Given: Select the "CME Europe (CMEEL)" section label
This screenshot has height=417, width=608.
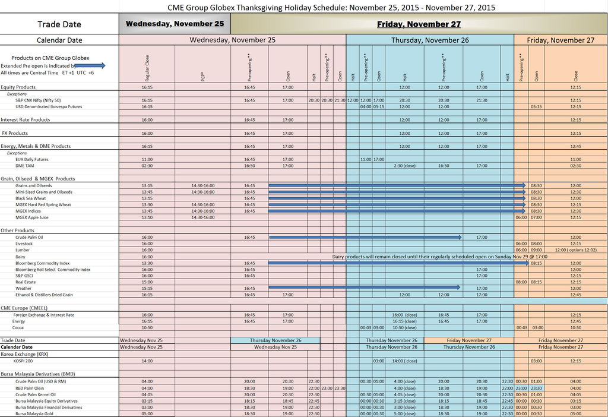Looking at the screenshot, I should 24,308.
